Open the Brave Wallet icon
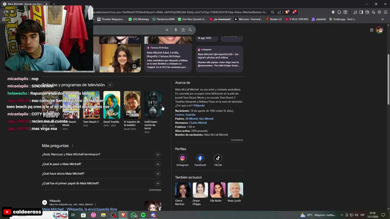 [x=367, y=12]
